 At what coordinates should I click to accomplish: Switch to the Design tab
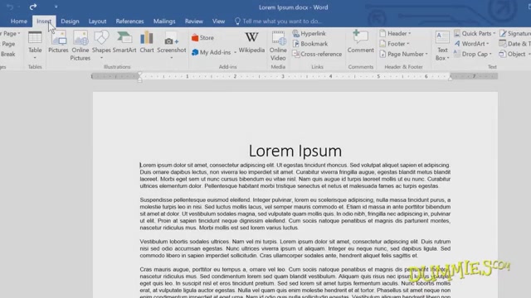click(x=70, y=22)
